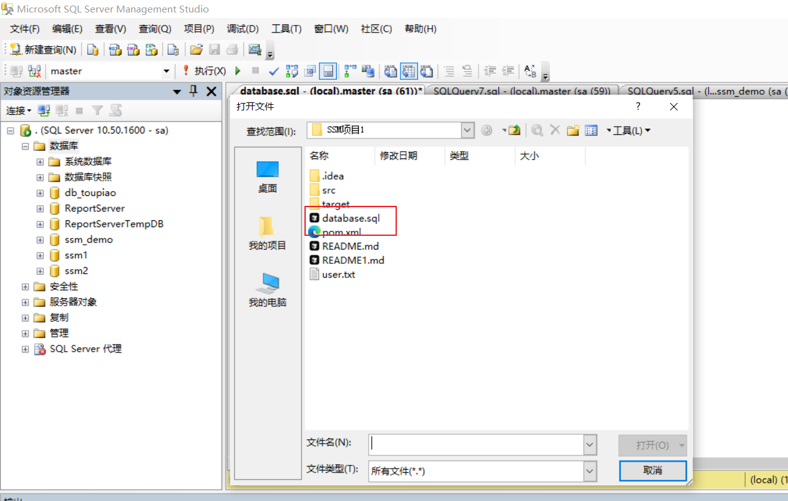788x501 pixels.
Task: Select the ssm2 database
Action: (x=76, y=271)
